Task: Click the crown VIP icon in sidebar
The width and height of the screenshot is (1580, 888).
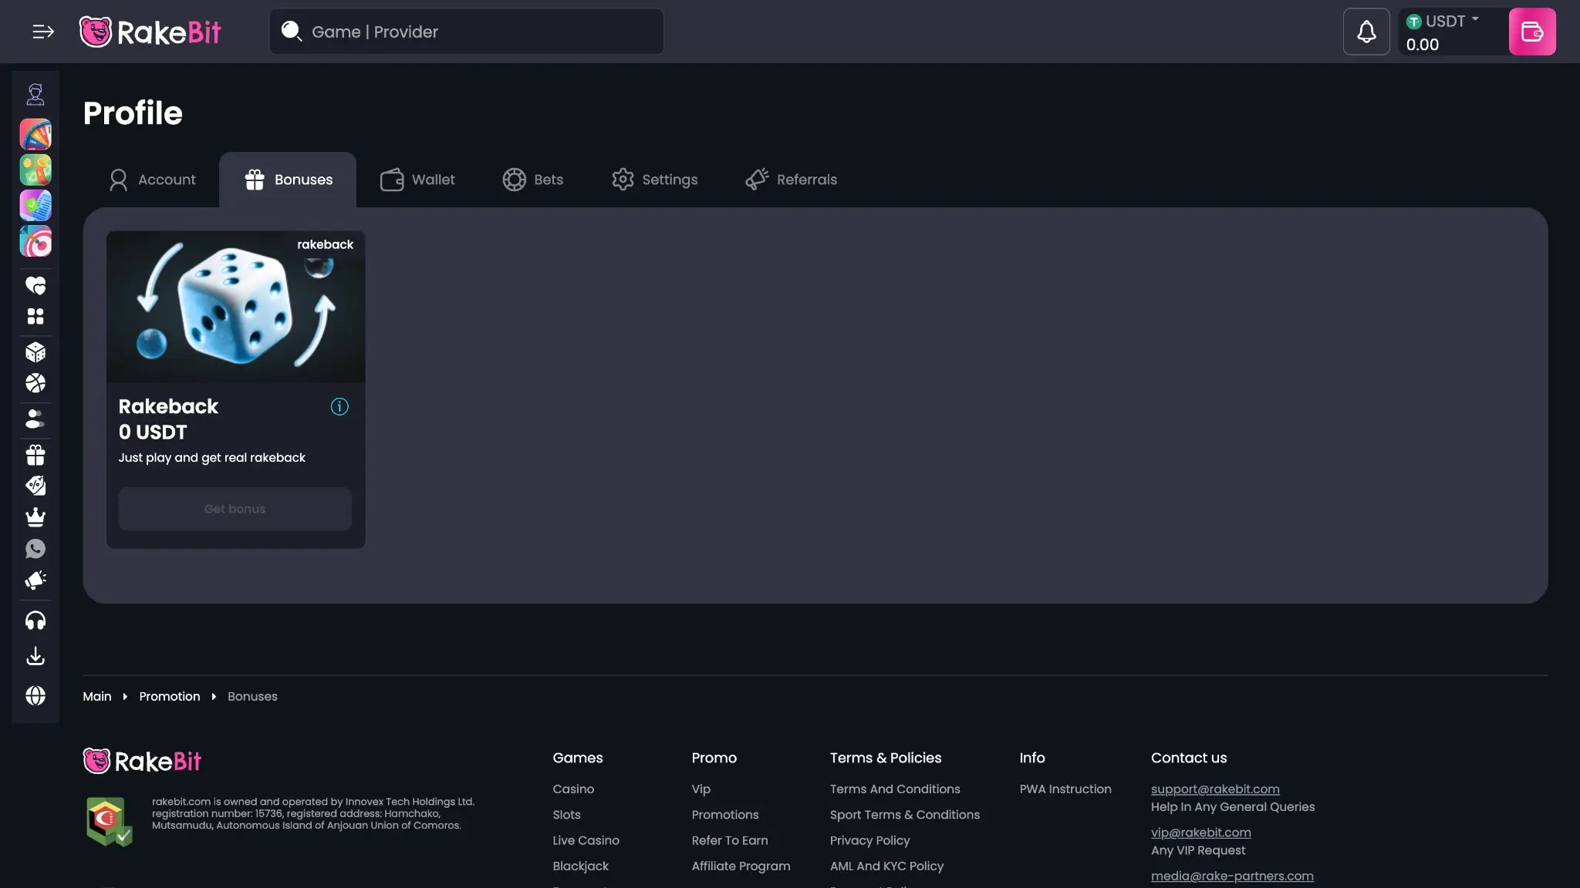Action: pyautogui.click(x=35, y=517)
